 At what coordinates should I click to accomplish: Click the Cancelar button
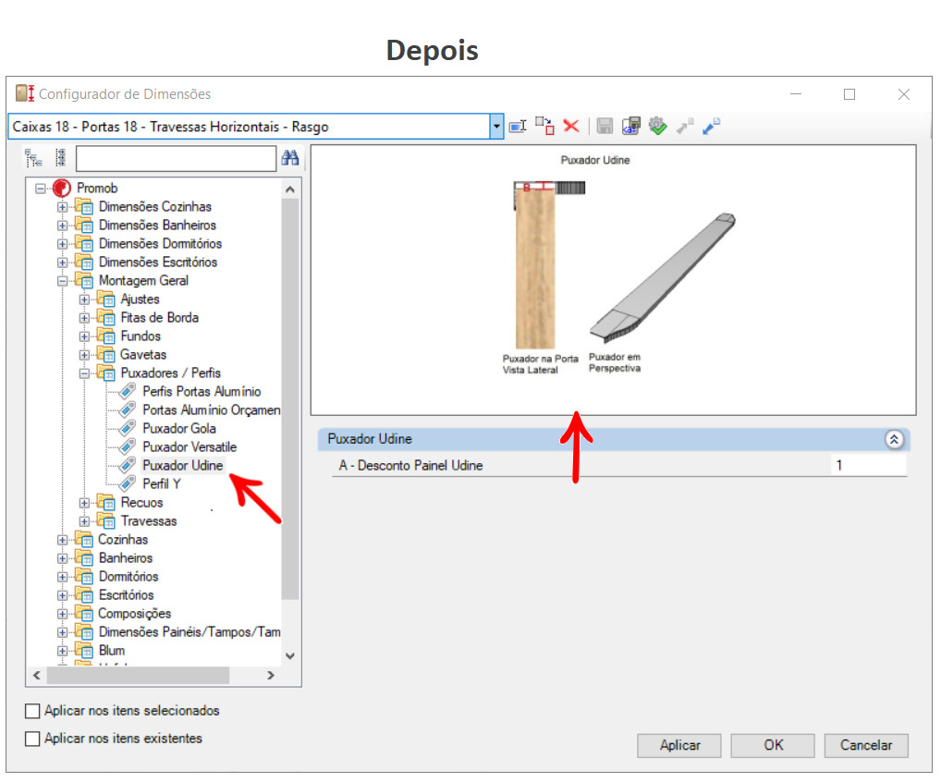point(865,745)
